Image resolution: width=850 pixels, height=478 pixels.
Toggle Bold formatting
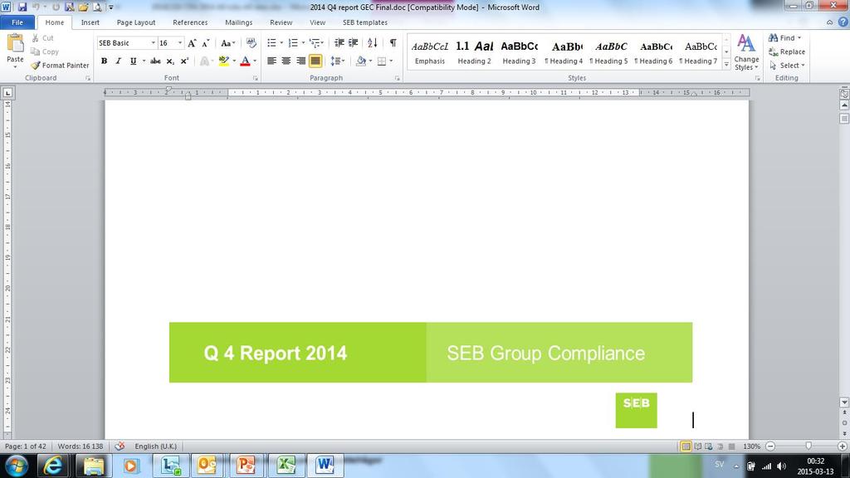click(104, 61)
